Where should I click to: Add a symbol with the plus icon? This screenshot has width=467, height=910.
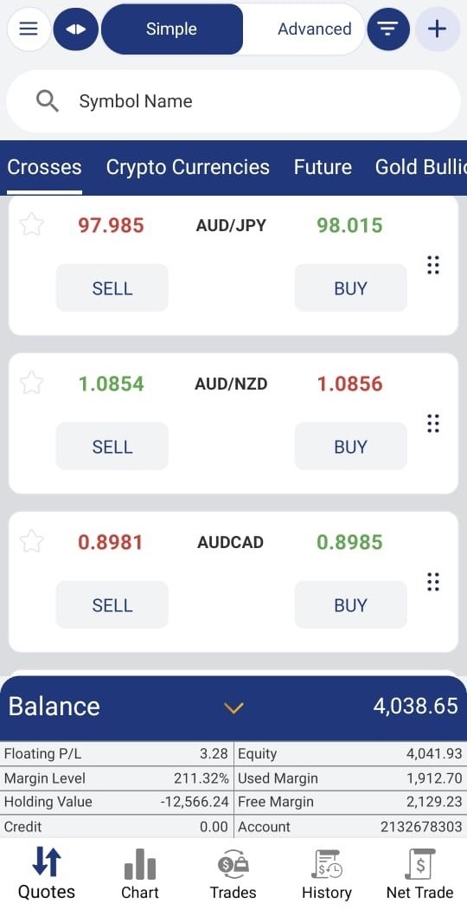point(438,29)
